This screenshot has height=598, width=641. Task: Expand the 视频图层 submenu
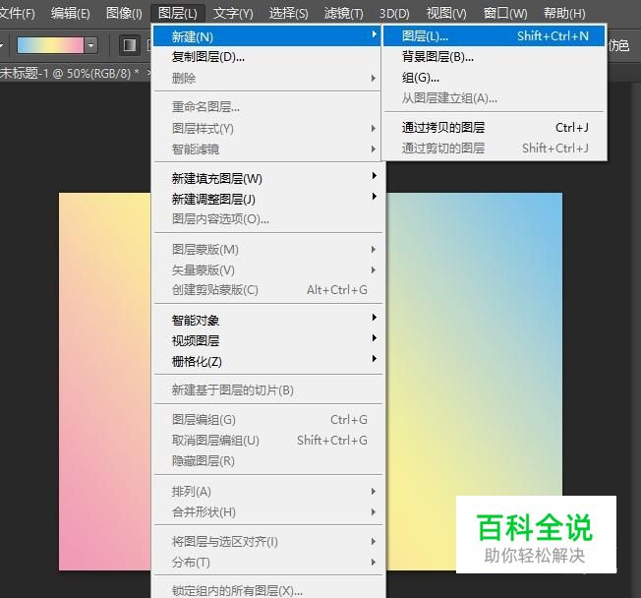pyautogui.click(x=266, y=340)
